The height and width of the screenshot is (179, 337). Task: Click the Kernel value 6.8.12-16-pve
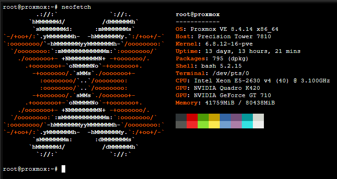point(229,44)
